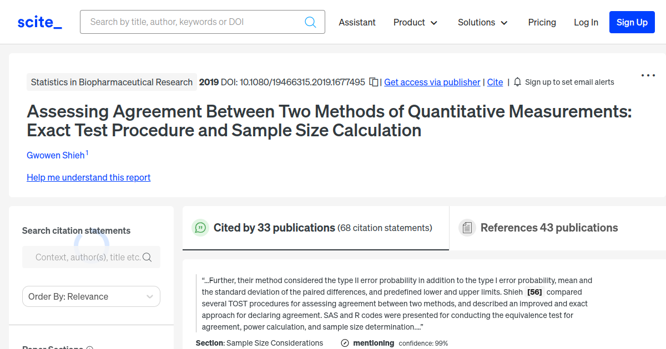The height and width of the screenshot is (349, 666).
Task: Click the scite_ logo
Action: [x=39, y=22]
